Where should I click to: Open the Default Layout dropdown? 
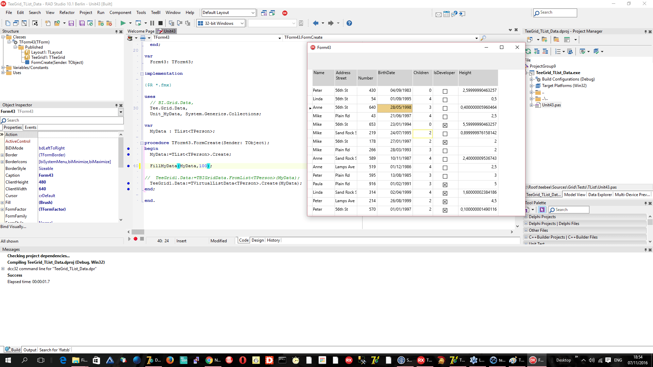pyautogui.click(x=253, y=13)
